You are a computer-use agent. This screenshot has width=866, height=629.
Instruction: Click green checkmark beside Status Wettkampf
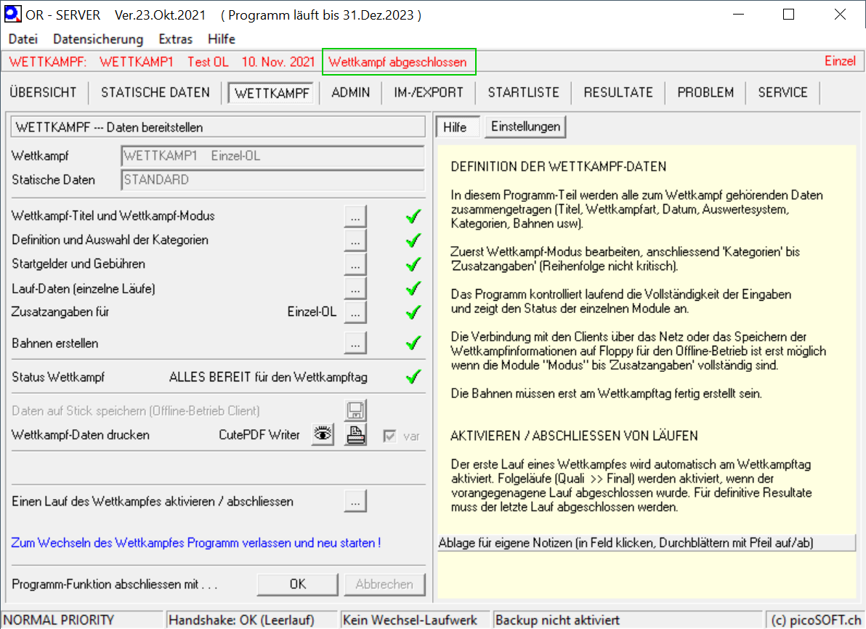[x=413, y=377]
